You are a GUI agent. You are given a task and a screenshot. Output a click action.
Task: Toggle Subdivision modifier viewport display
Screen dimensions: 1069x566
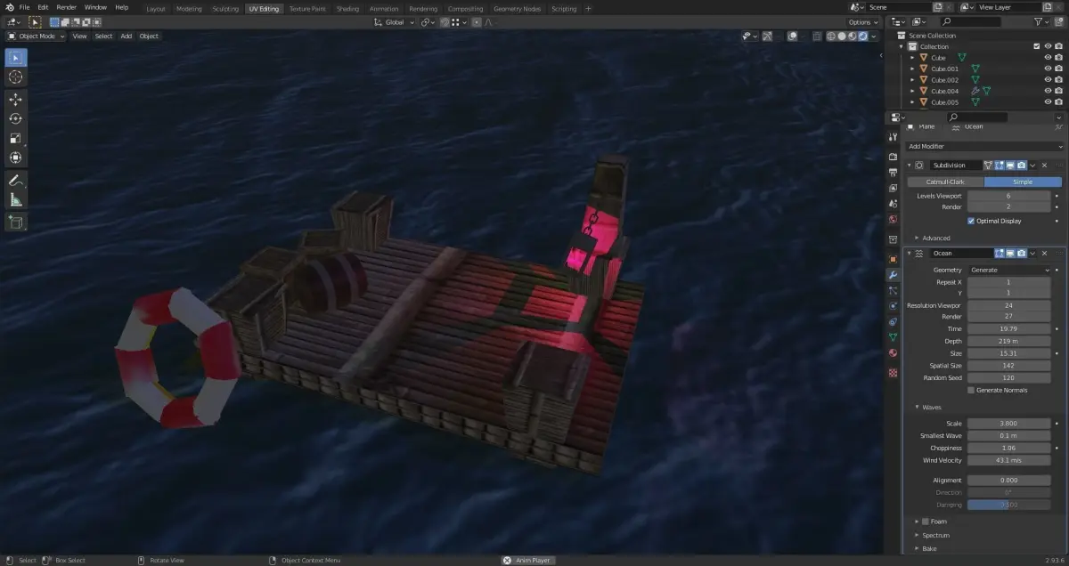pyautogui.click(x=1010, y=166)
